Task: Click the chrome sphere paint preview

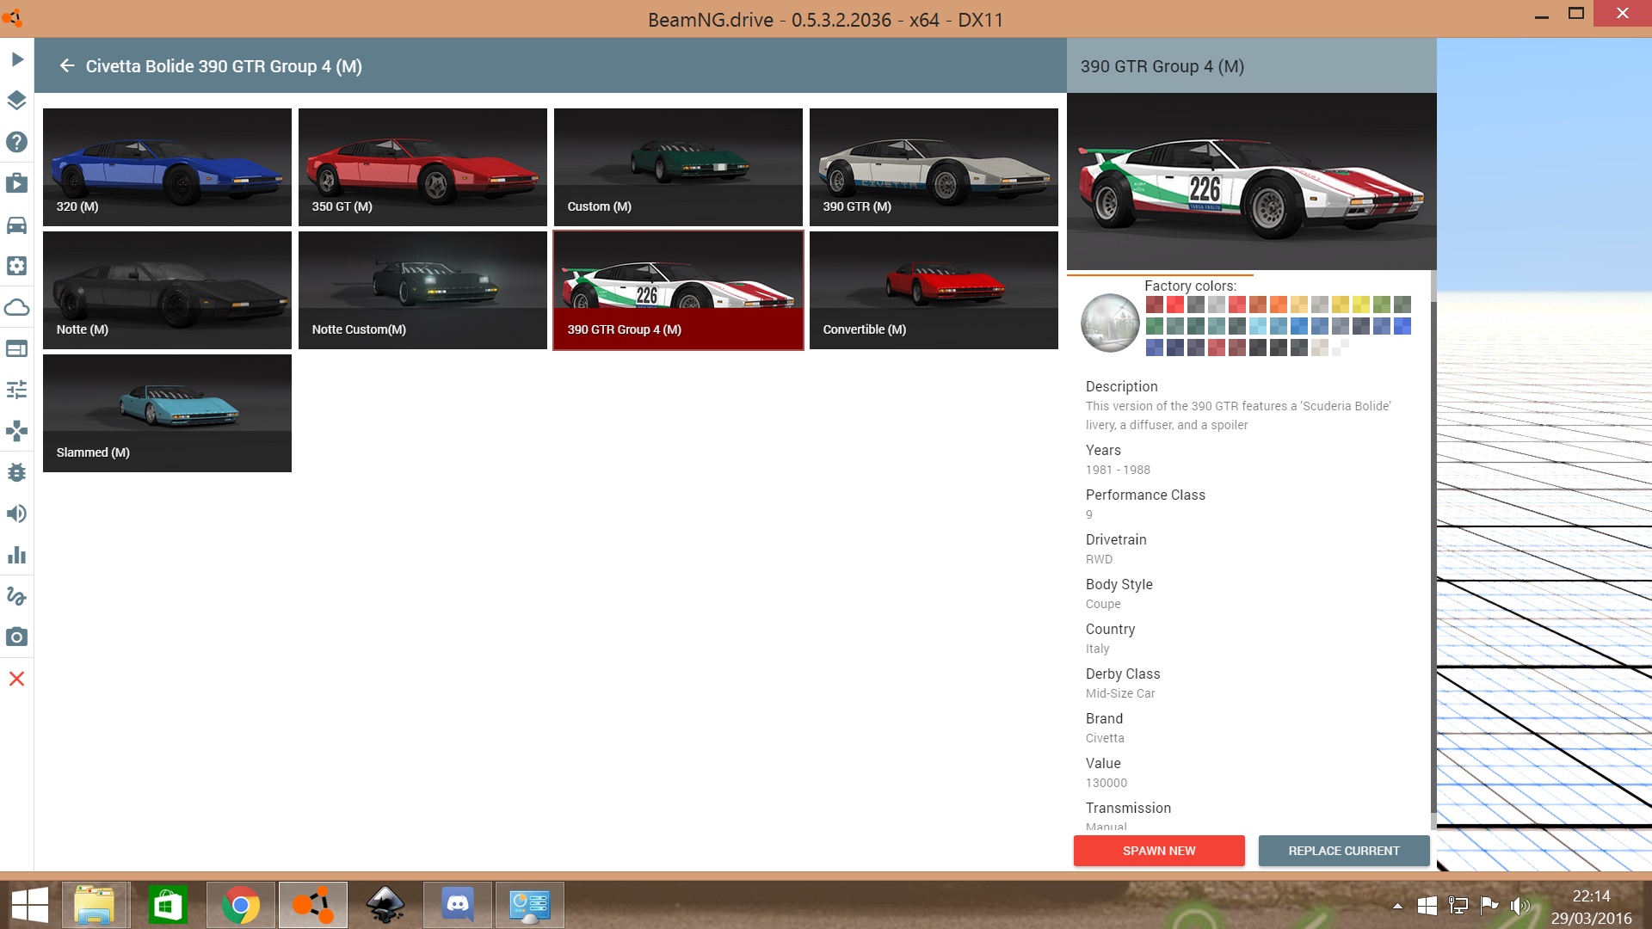Action: click(x=1110, y=323)
